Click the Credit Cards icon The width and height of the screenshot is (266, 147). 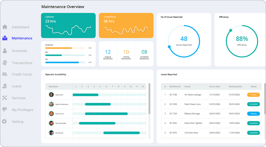[5, 74]
